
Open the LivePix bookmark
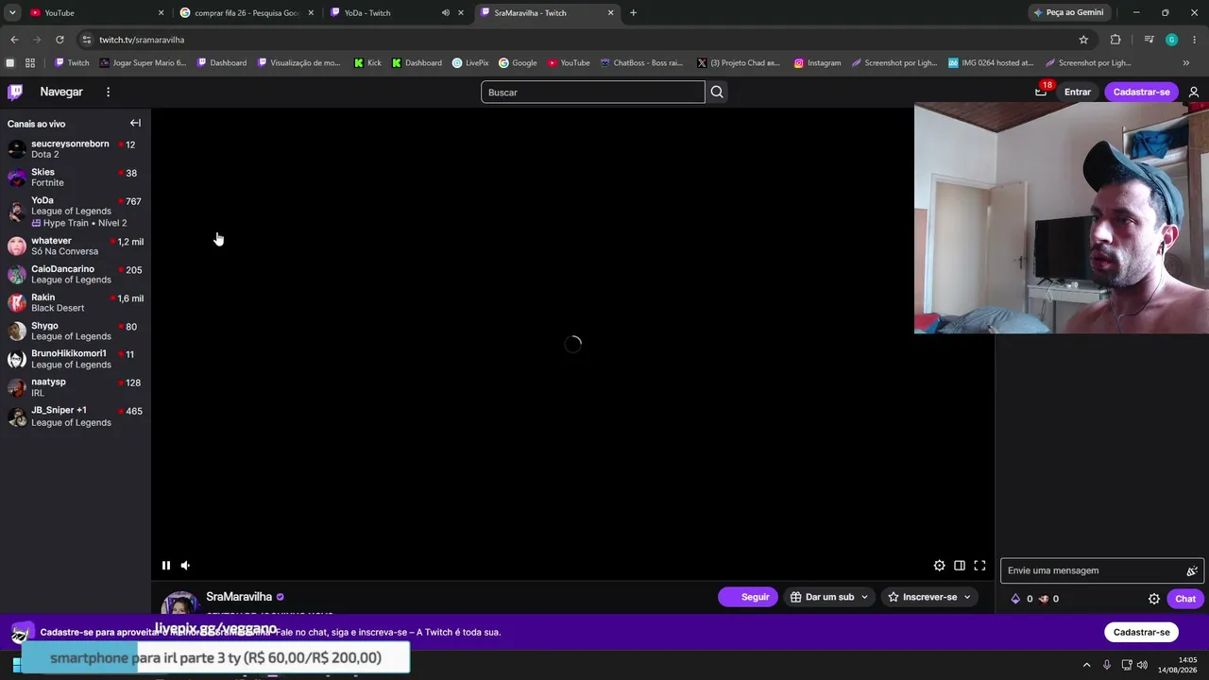click(x=470, y=63)
